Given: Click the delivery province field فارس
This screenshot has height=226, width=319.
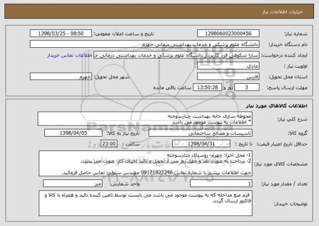Looking at the screenshot, I should [228, 77].
